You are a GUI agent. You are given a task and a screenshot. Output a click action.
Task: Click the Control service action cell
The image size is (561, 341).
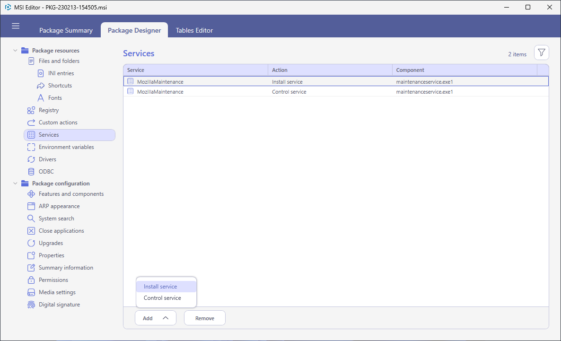click(289, 92)
